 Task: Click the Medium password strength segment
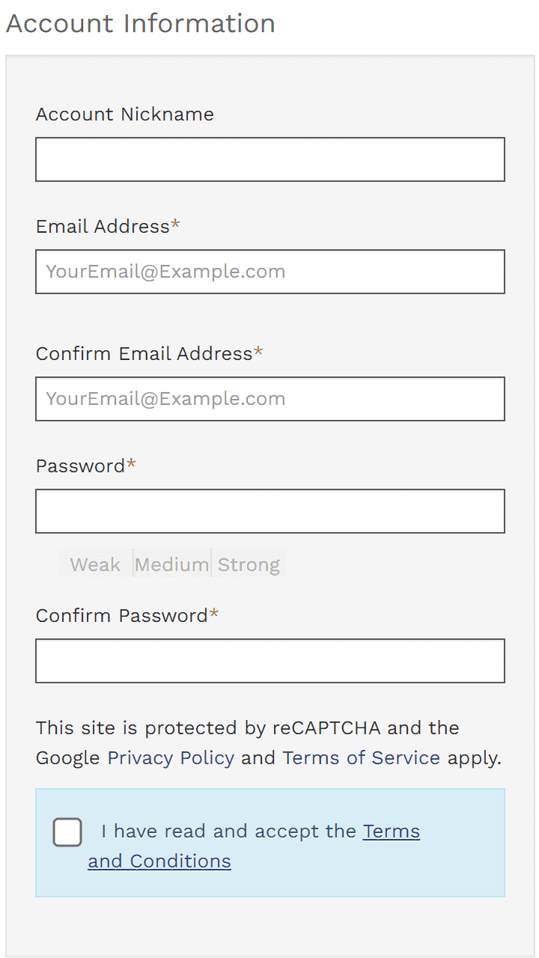[171, 564]
